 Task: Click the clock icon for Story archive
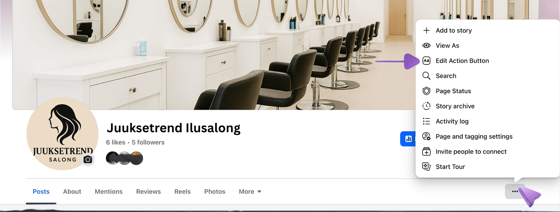pos(426,106)
